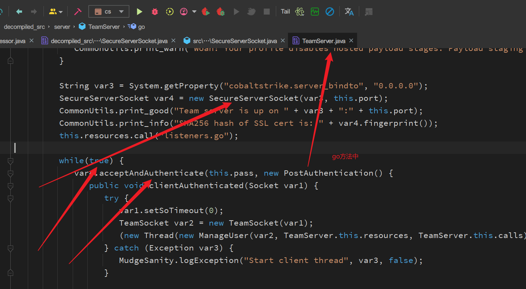526x289 pixels.
Task: Click the blue prohibited circle icon
Action: tap(330, 12)
